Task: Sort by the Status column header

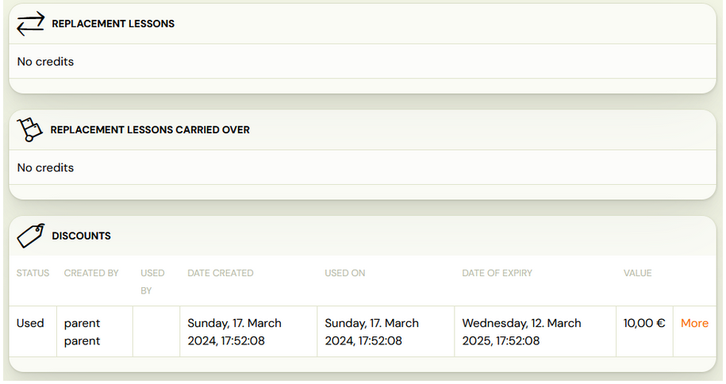Action: [x=33, y=273]
